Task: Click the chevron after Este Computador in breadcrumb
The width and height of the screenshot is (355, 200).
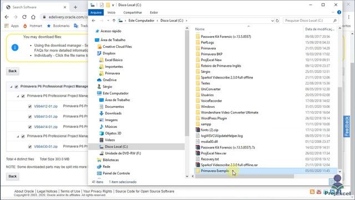Action: 158,21
